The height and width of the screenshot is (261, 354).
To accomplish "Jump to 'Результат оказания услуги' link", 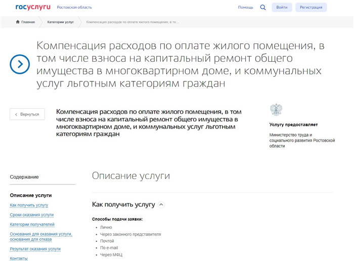I will tap(35, 249).
